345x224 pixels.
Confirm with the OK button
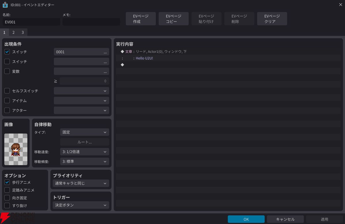[246, 219]
